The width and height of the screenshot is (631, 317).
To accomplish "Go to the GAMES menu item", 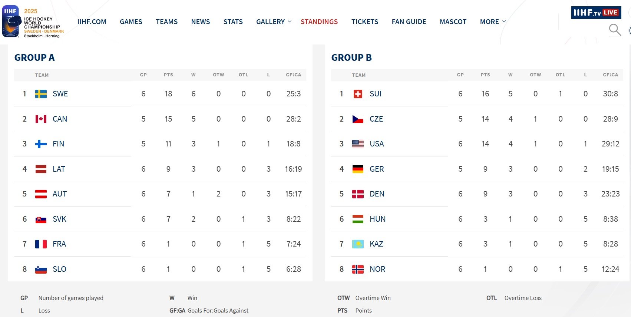I will coord(131,22).
